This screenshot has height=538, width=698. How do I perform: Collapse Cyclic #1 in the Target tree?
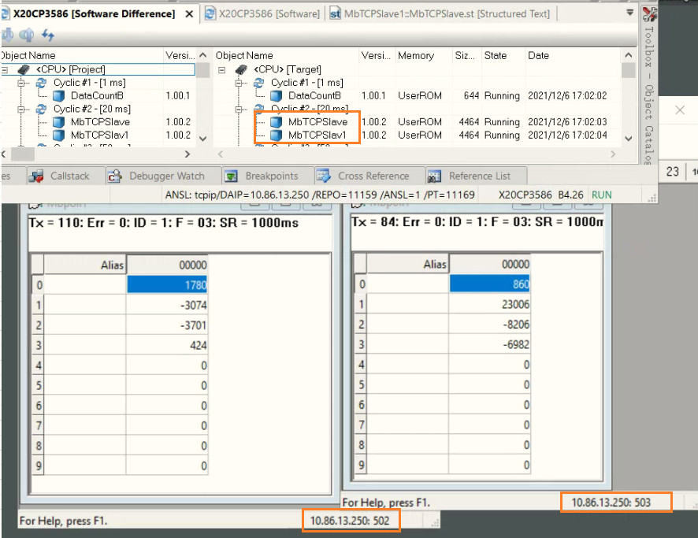click(x=239, y=83)
